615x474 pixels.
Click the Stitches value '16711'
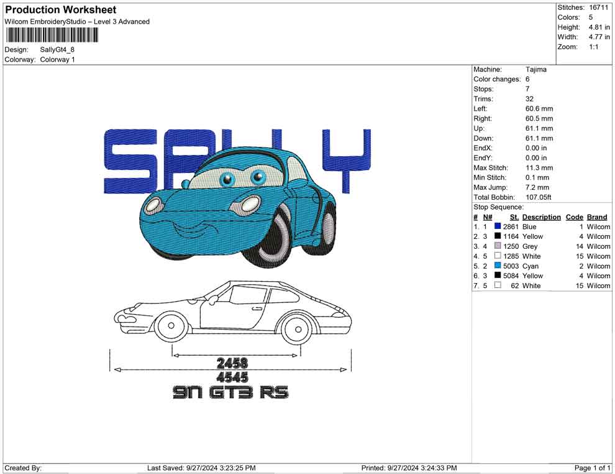[x=598, y=7]
